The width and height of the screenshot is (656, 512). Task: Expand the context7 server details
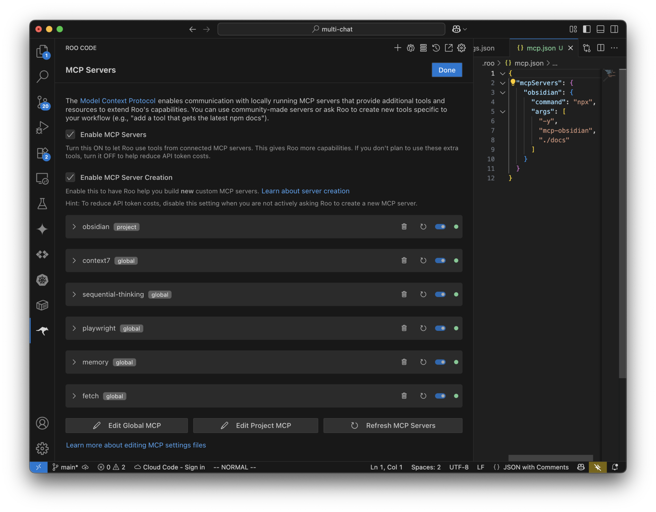point(75,260)
